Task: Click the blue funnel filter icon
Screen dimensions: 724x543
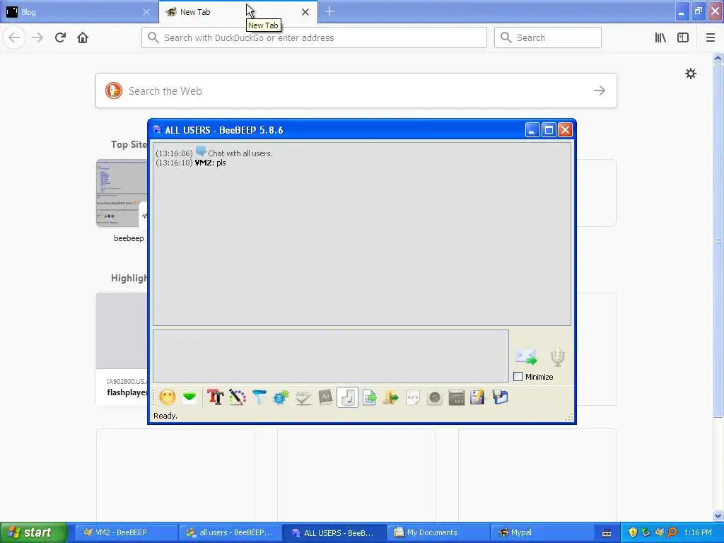Action: [259, 397]
